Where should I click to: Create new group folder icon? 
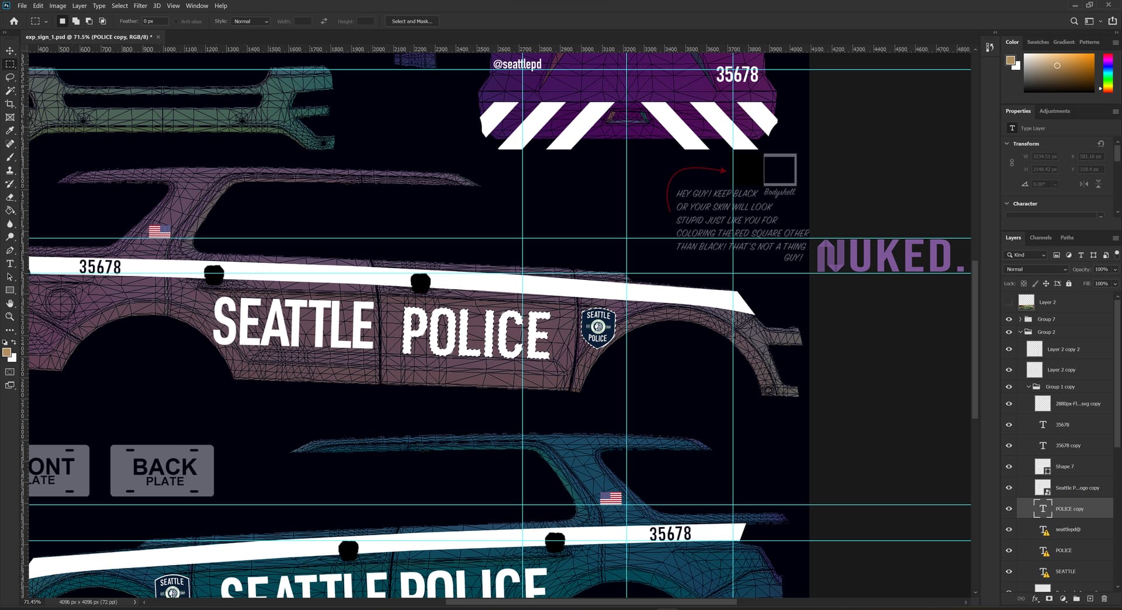pyautogui.click(x=1076, y=598)
